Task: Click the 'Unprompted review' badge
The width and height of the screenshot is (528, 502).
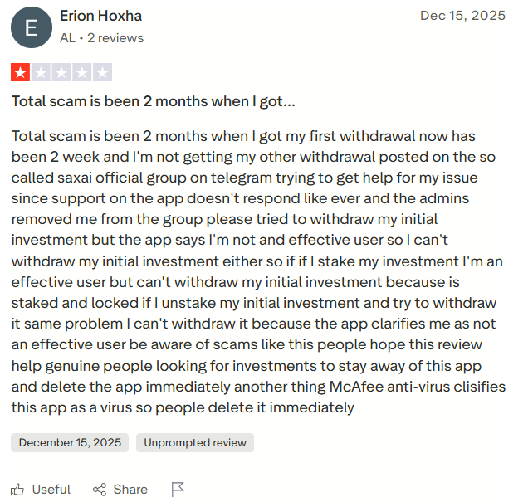Action: tap(195, 442)
